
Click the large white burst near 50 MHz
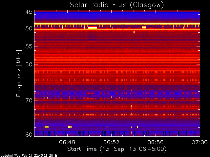(93, 28)
